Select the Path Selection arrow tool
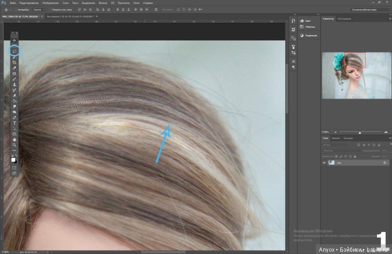 tap(14, 129)
